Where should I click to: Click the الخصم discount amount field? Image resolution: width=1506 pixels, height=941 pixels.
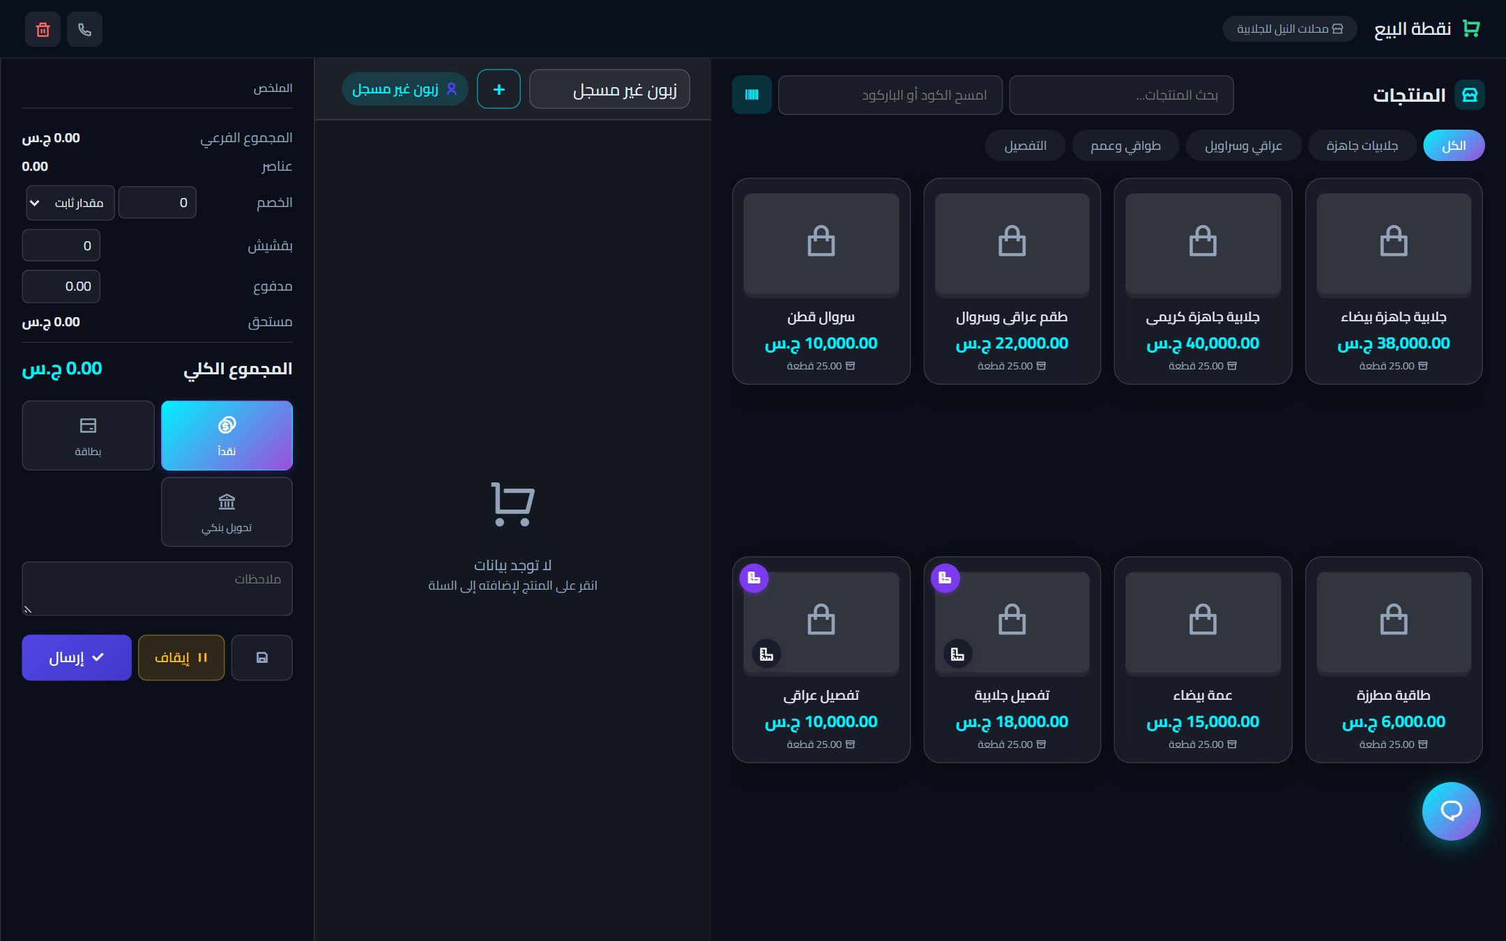tap(158, 203)
